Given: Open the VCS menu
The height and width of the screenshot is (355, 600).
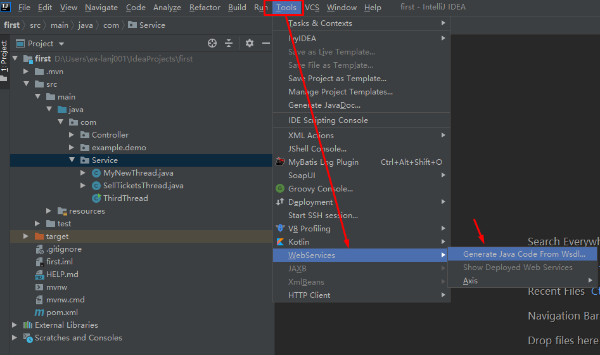Looking at the screenshot, I should (312, 7).
